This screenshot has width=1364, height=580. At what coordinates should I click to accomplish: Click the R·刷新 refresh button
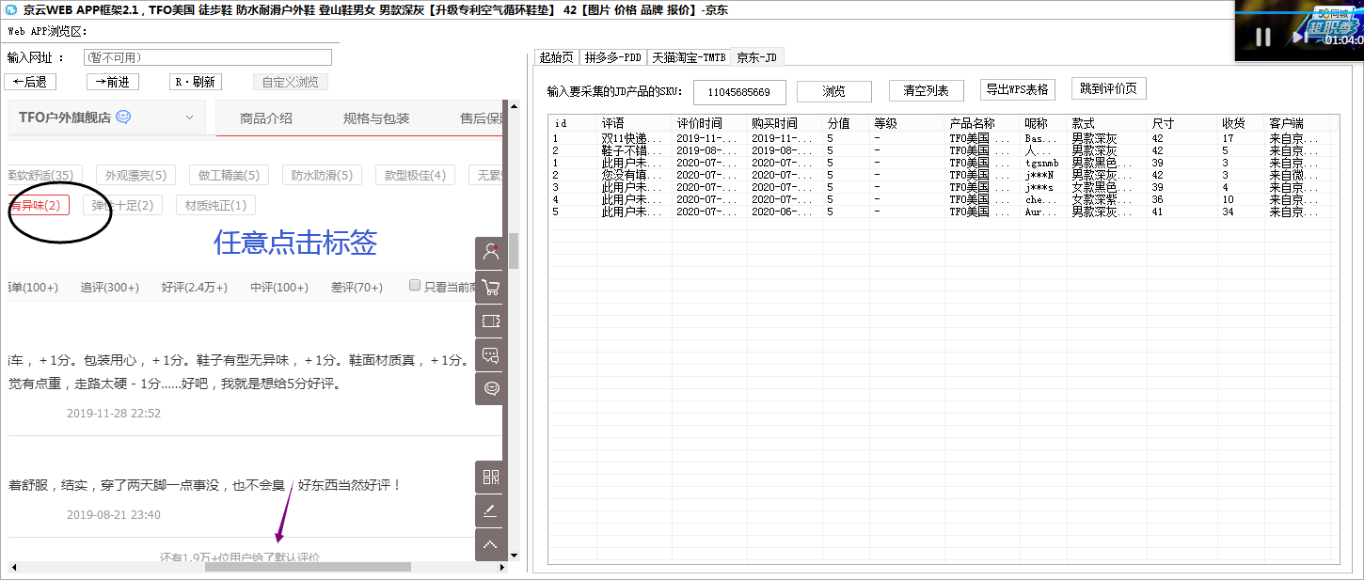[196, 82]
